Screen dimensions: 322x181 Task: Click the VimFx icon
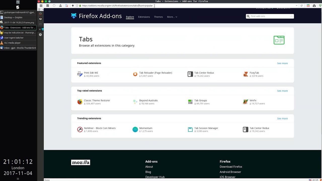[246, 102]
